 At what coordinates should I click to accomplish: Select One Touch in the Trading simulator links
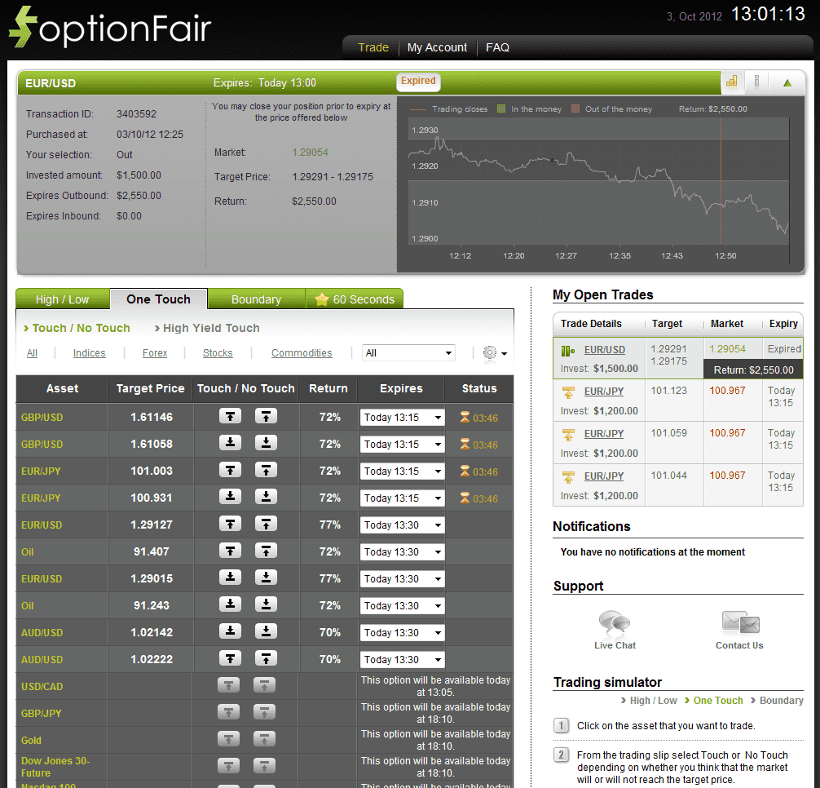point(716,700)
